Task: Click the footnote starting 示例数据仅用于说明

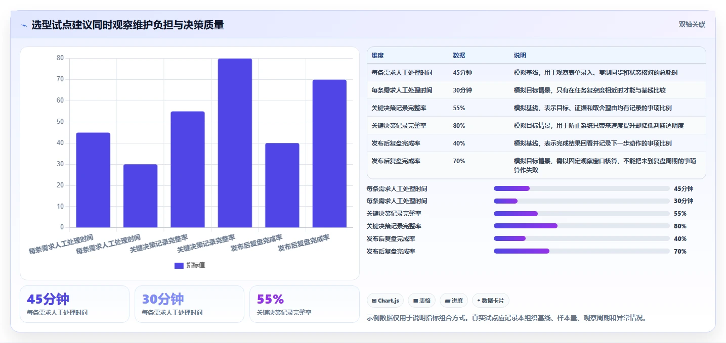Action: coord(507,318)
